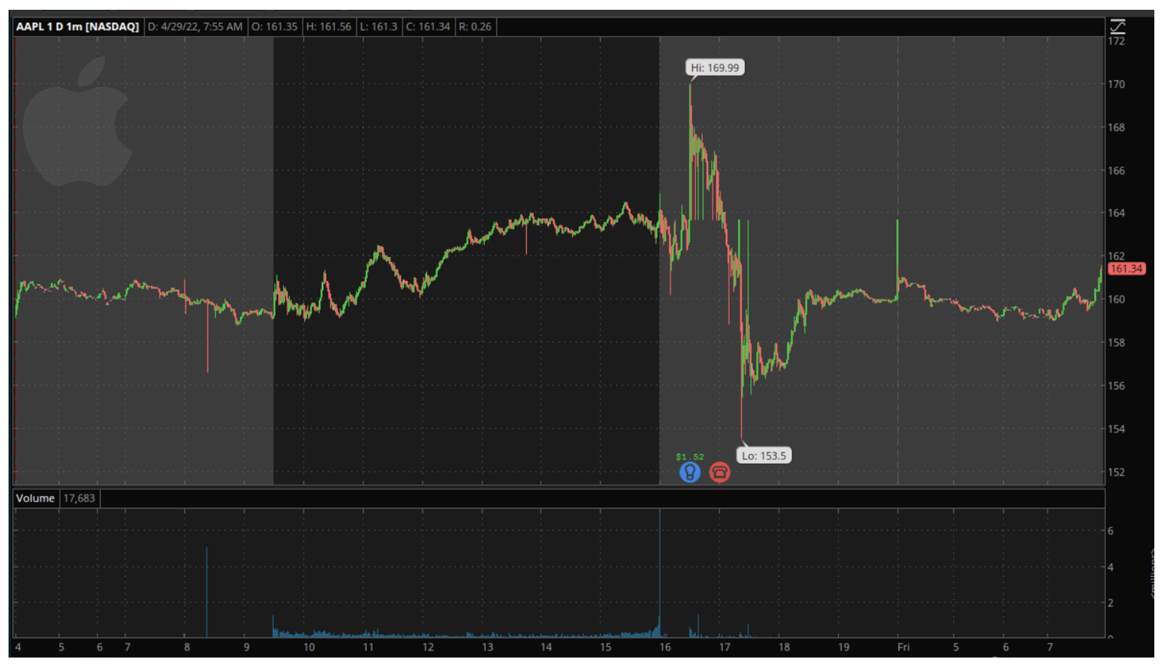The width and height of the screenshot is (1169, 671).
Task: Click the Volume study label
Action: tap(35, 498)
